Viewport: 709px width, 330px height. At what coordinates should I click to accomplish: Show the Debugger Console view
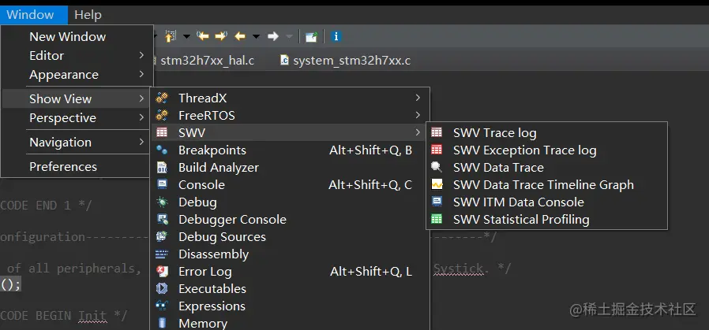pos(290,220)
